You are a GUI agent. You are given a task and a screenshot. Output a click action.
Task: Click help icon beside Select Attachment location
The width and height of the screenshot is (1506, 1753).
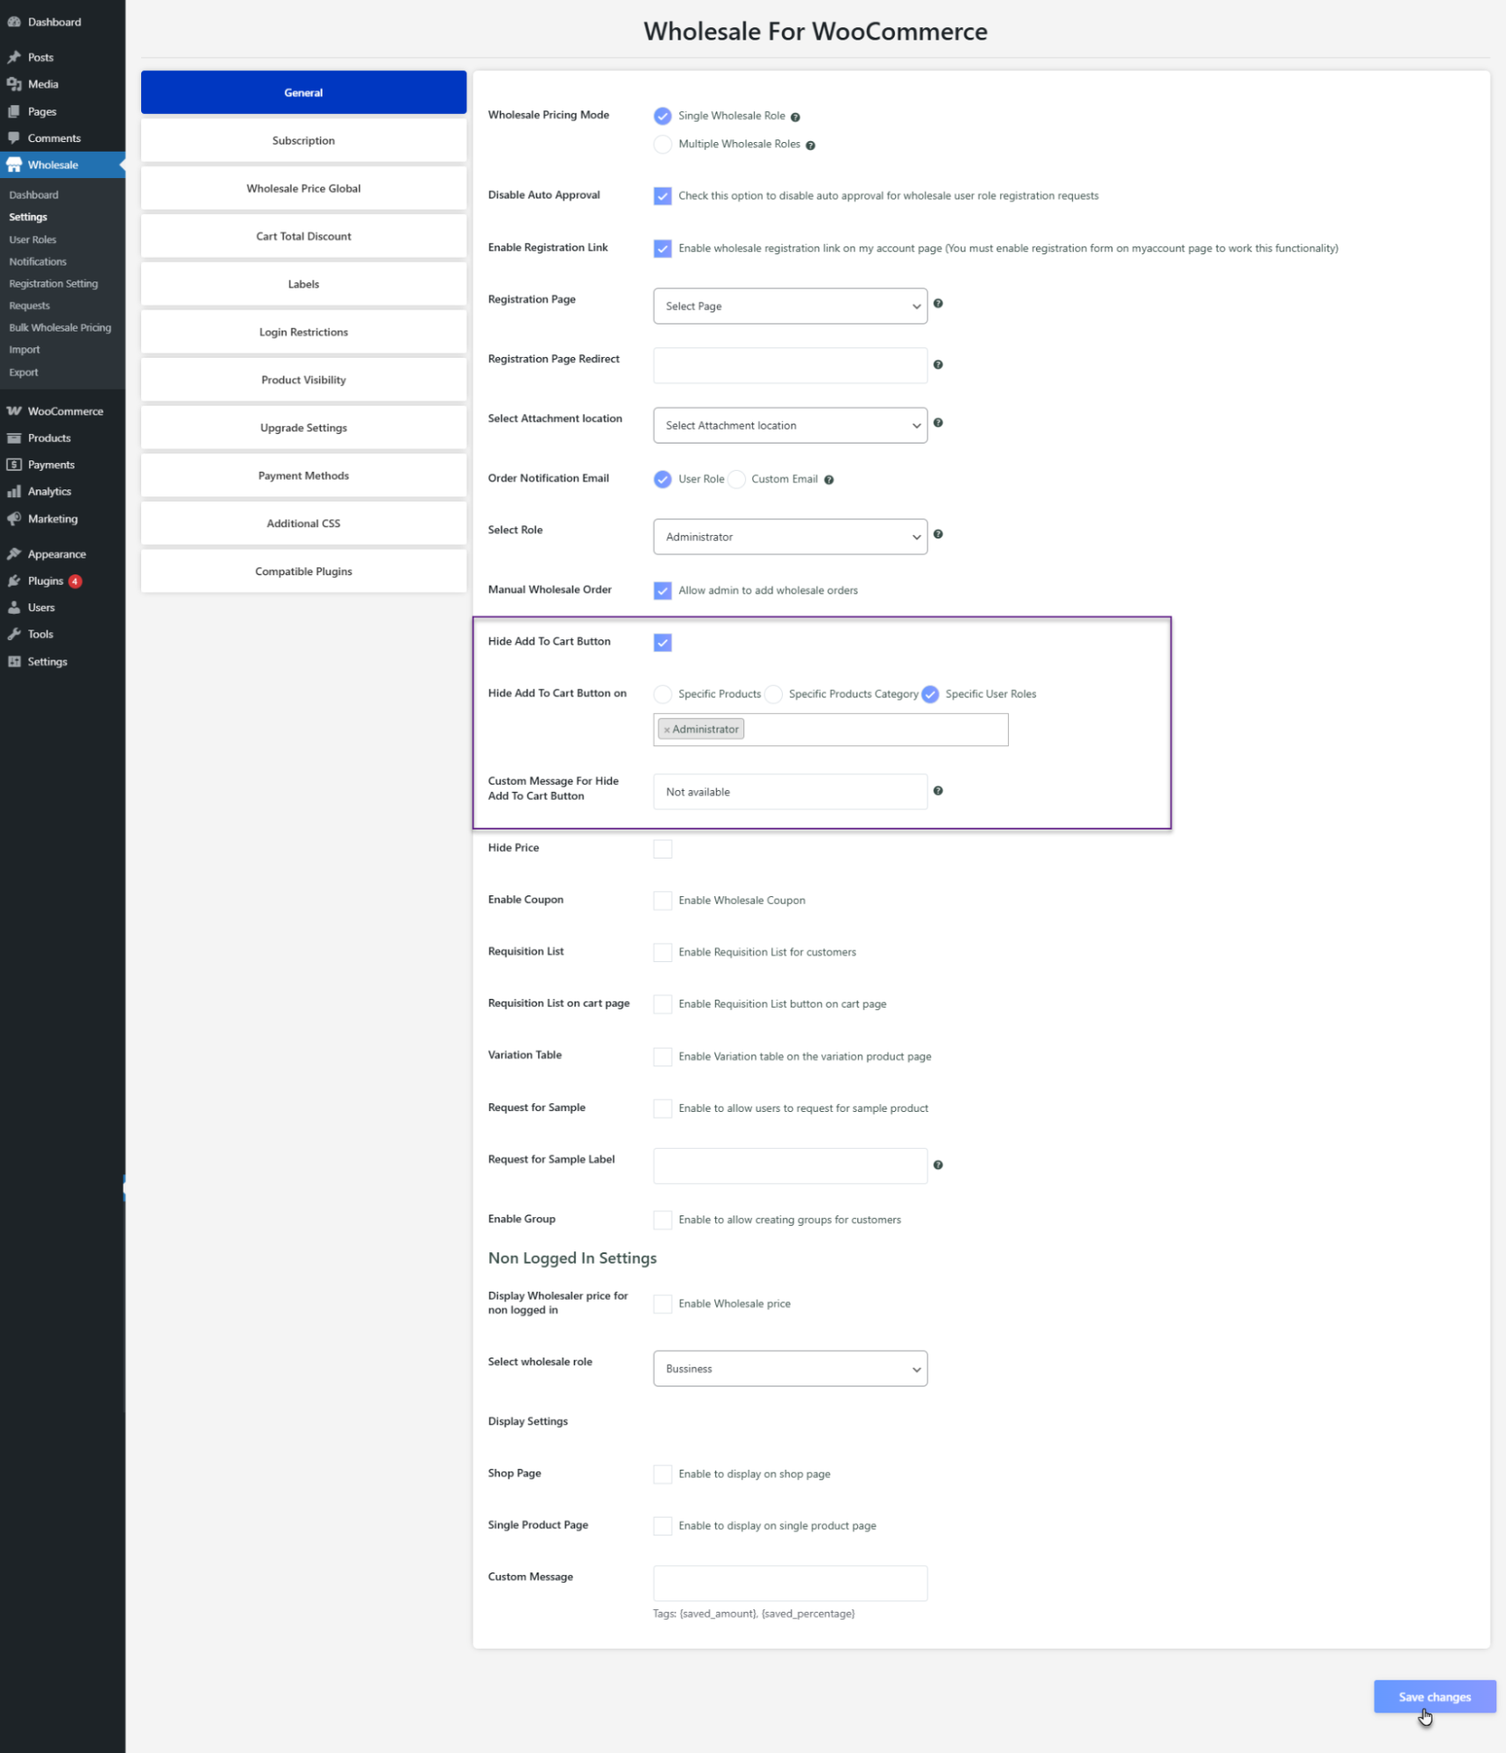938,423
